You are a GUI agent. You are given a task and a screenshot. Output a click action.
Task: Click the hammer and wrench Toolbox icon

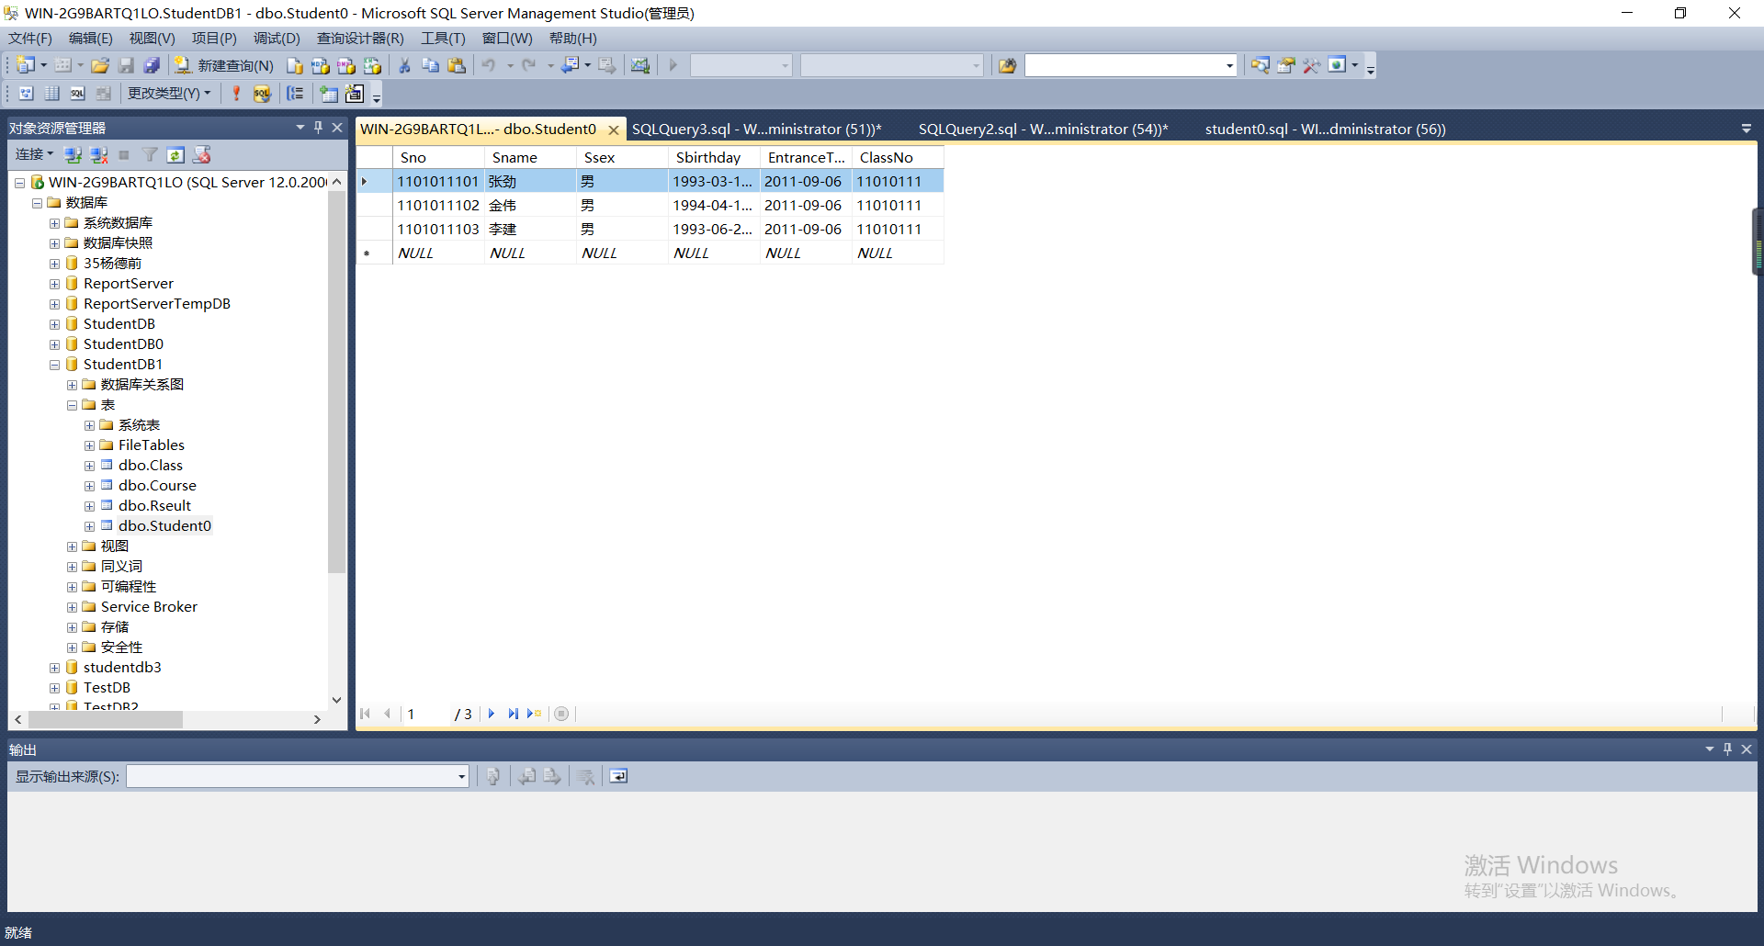(1311, 65)
